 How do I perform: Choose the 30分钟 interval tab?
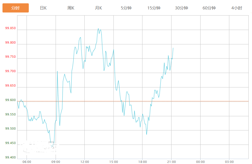[181, 8]
